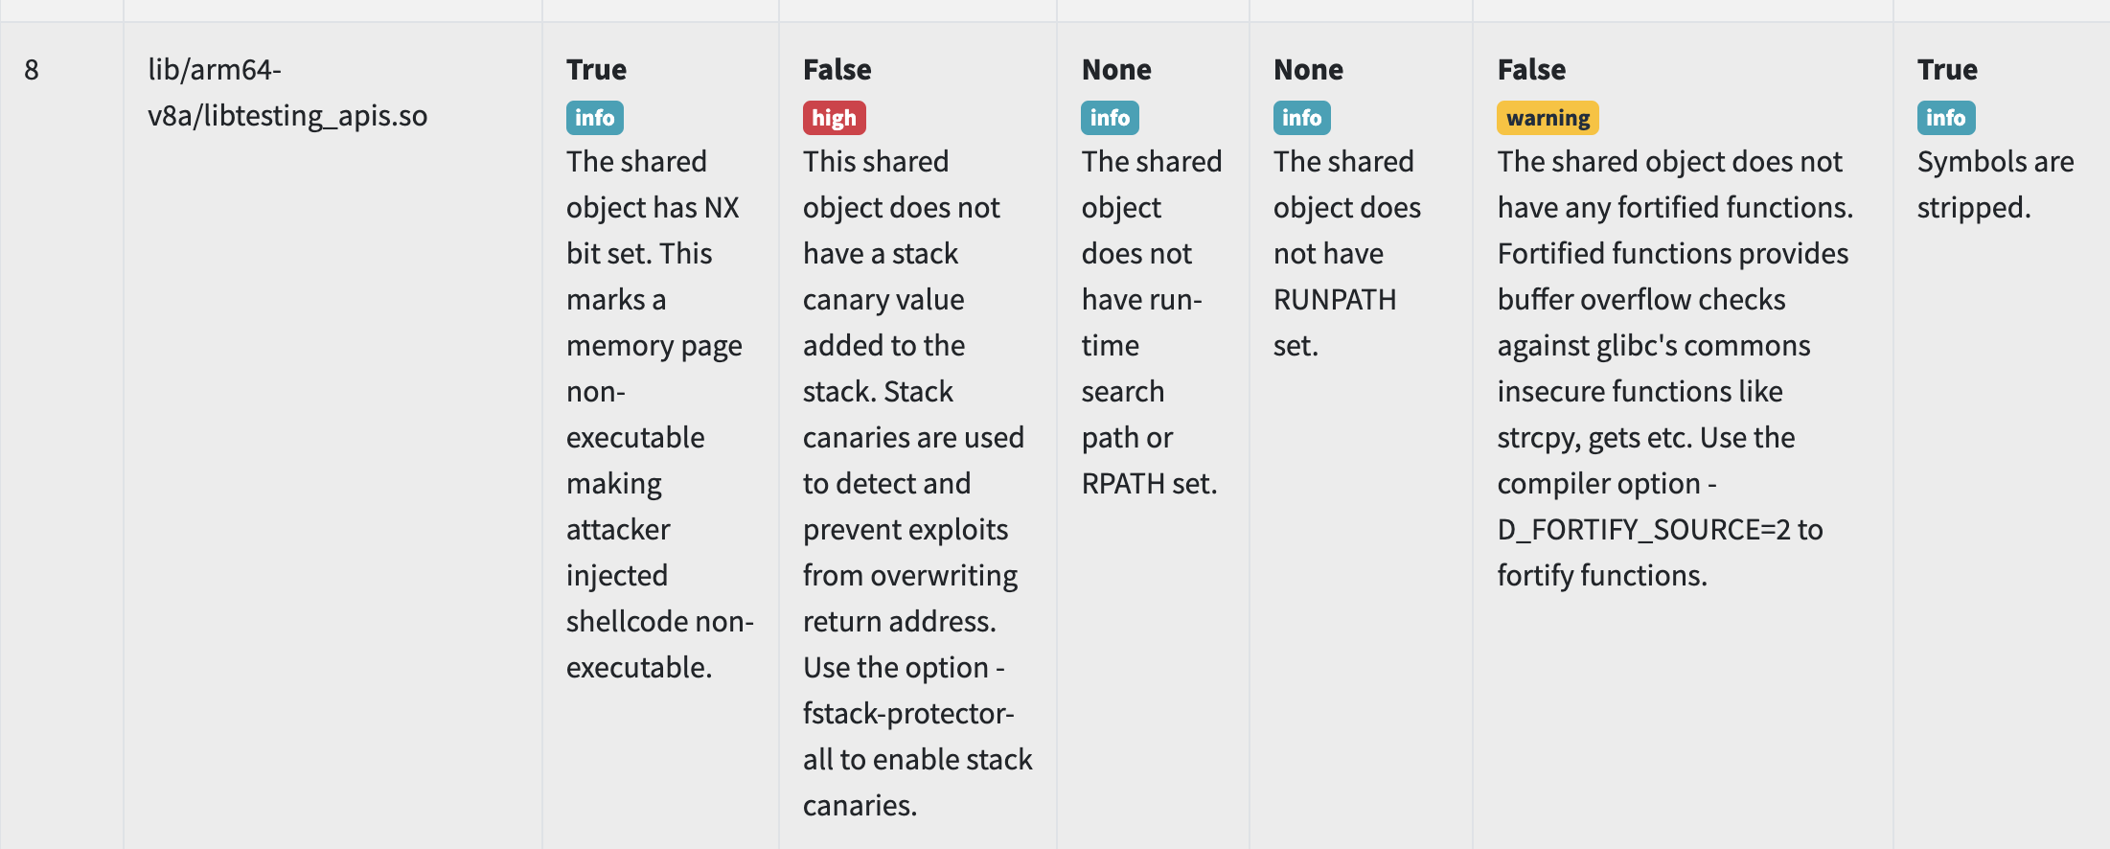Screen dimensions: 2110x849
Task: Click the NX bit description text
Action: click(660, 414)
